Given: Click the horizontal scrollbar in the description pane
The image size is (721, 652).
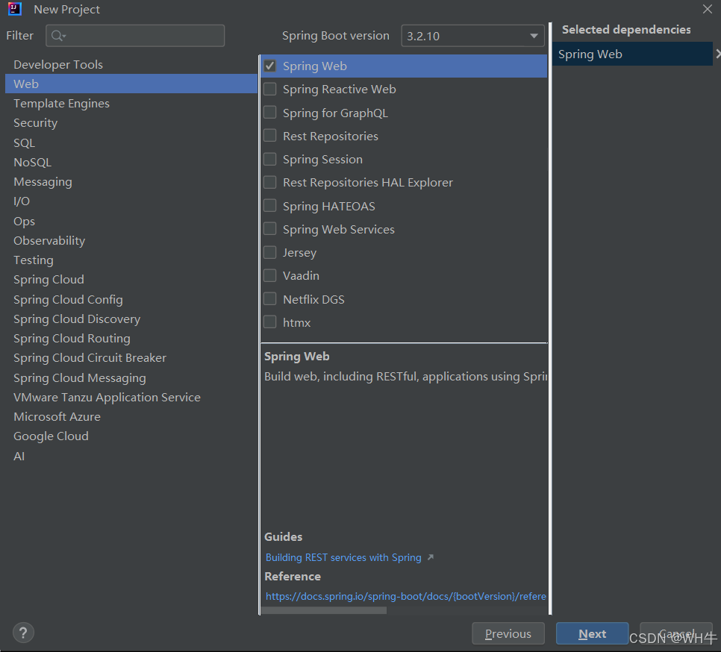Looking at the screenshot, I should point(324,611).
